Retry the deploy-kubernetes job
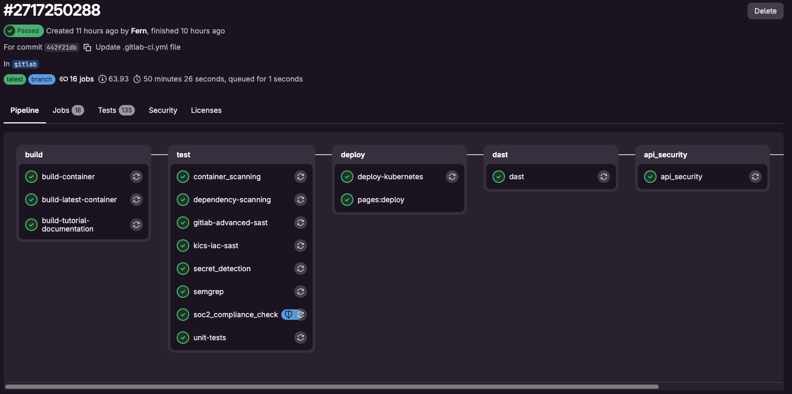Screen dimensions: 792x394 (452, 177)
